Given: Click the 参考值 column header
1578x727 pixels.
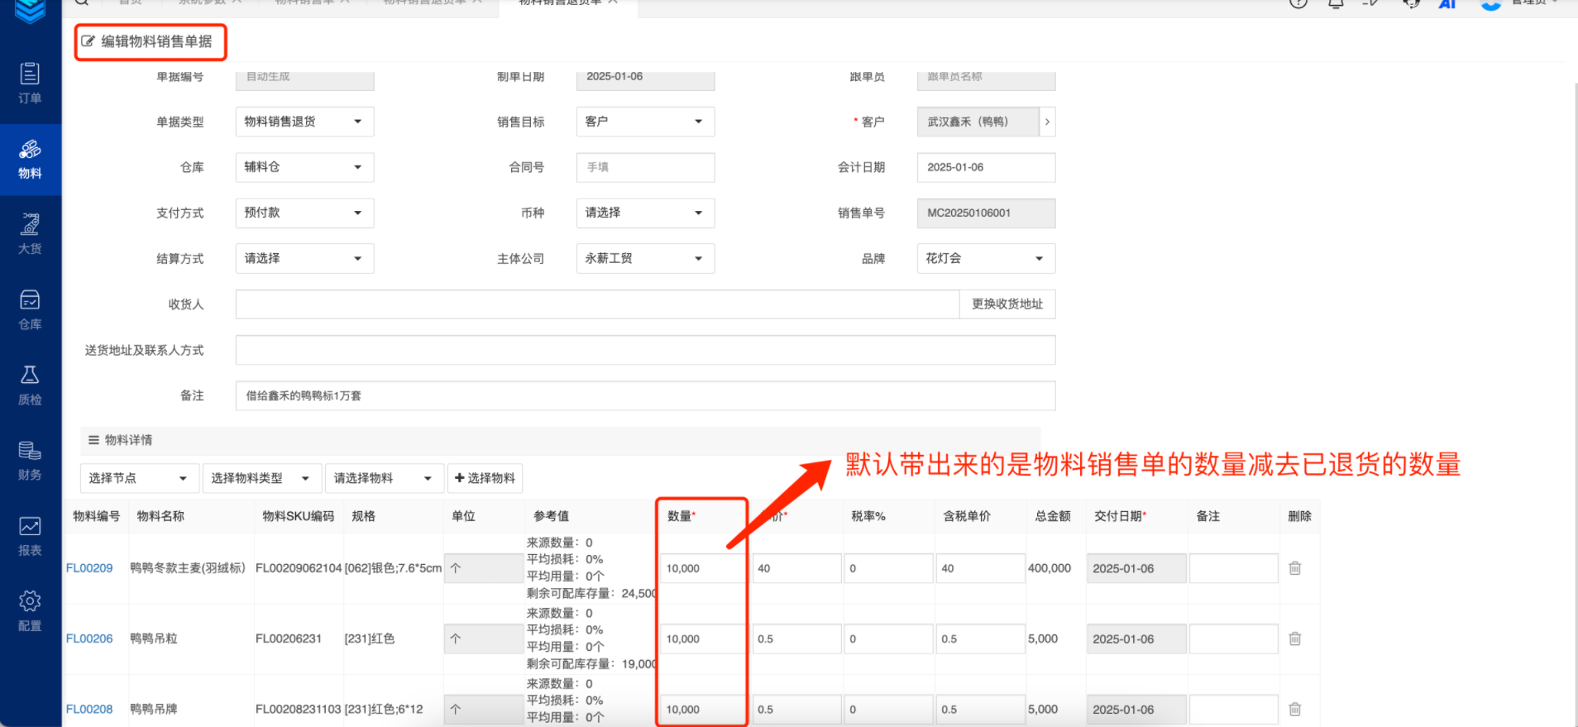Looking at the screenshot, I should tap(551, 516).
